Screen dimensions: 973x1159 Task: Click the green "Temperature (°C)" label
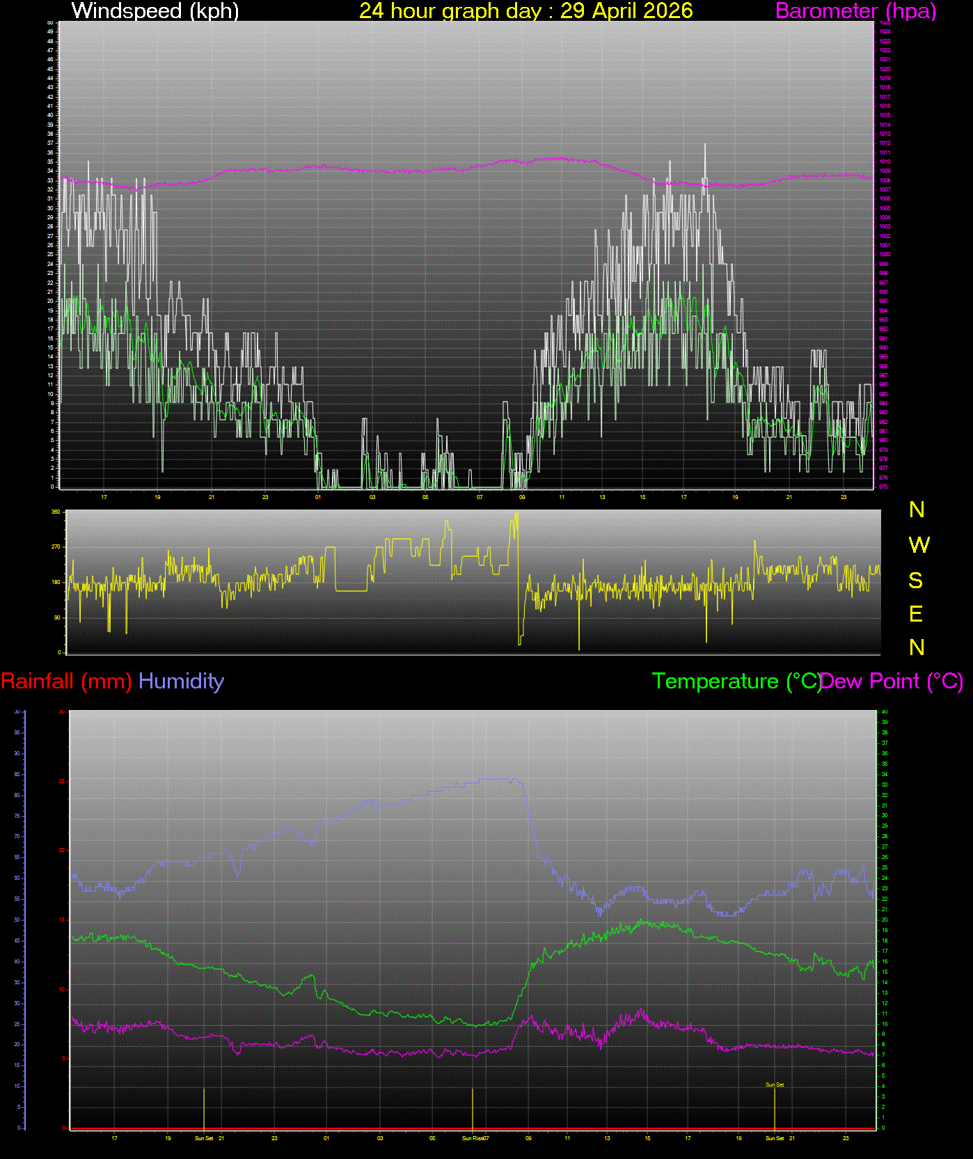pyautogui.click(x=736, y=681)
